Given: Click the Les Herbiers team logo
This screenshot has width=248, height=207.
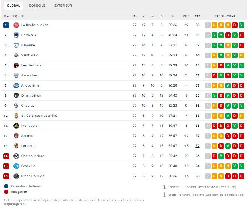Looking at the screenshot, I should pos(16,65).
